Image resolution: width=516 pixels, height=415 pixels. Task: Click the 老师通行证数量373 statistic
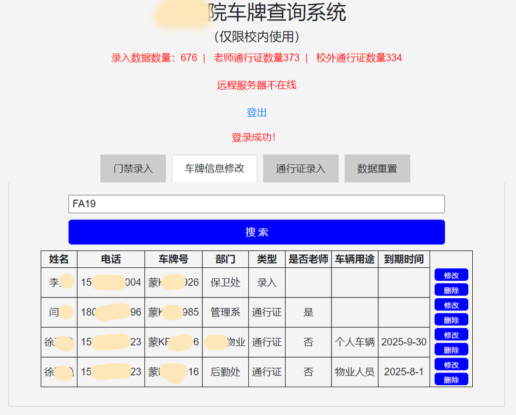[256, 57]
